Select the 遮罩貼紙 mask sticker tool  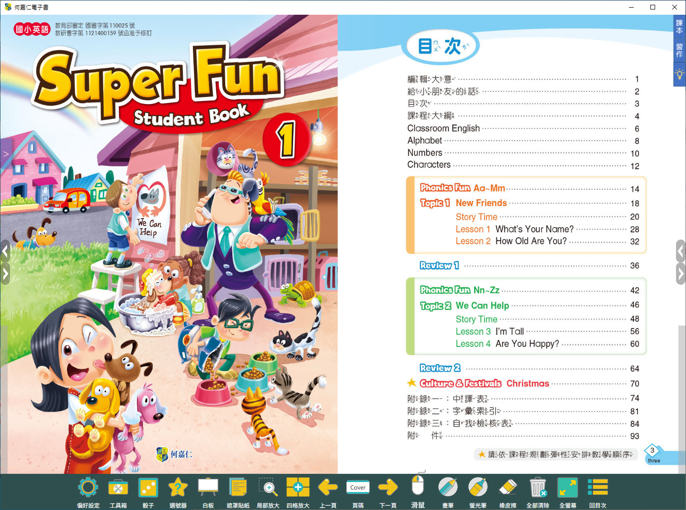(x=238, y=488)
